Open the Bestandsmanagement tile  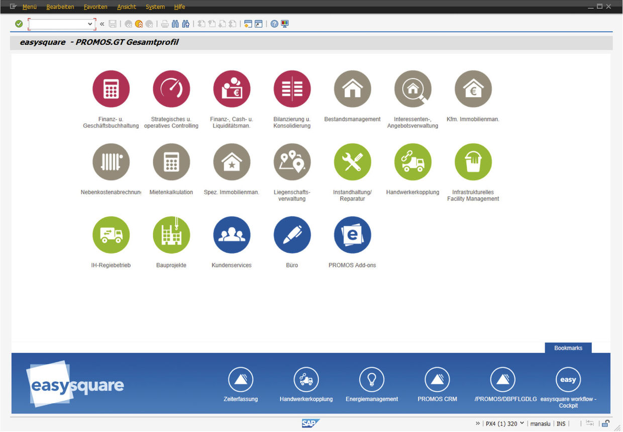[x=352, y=89]
